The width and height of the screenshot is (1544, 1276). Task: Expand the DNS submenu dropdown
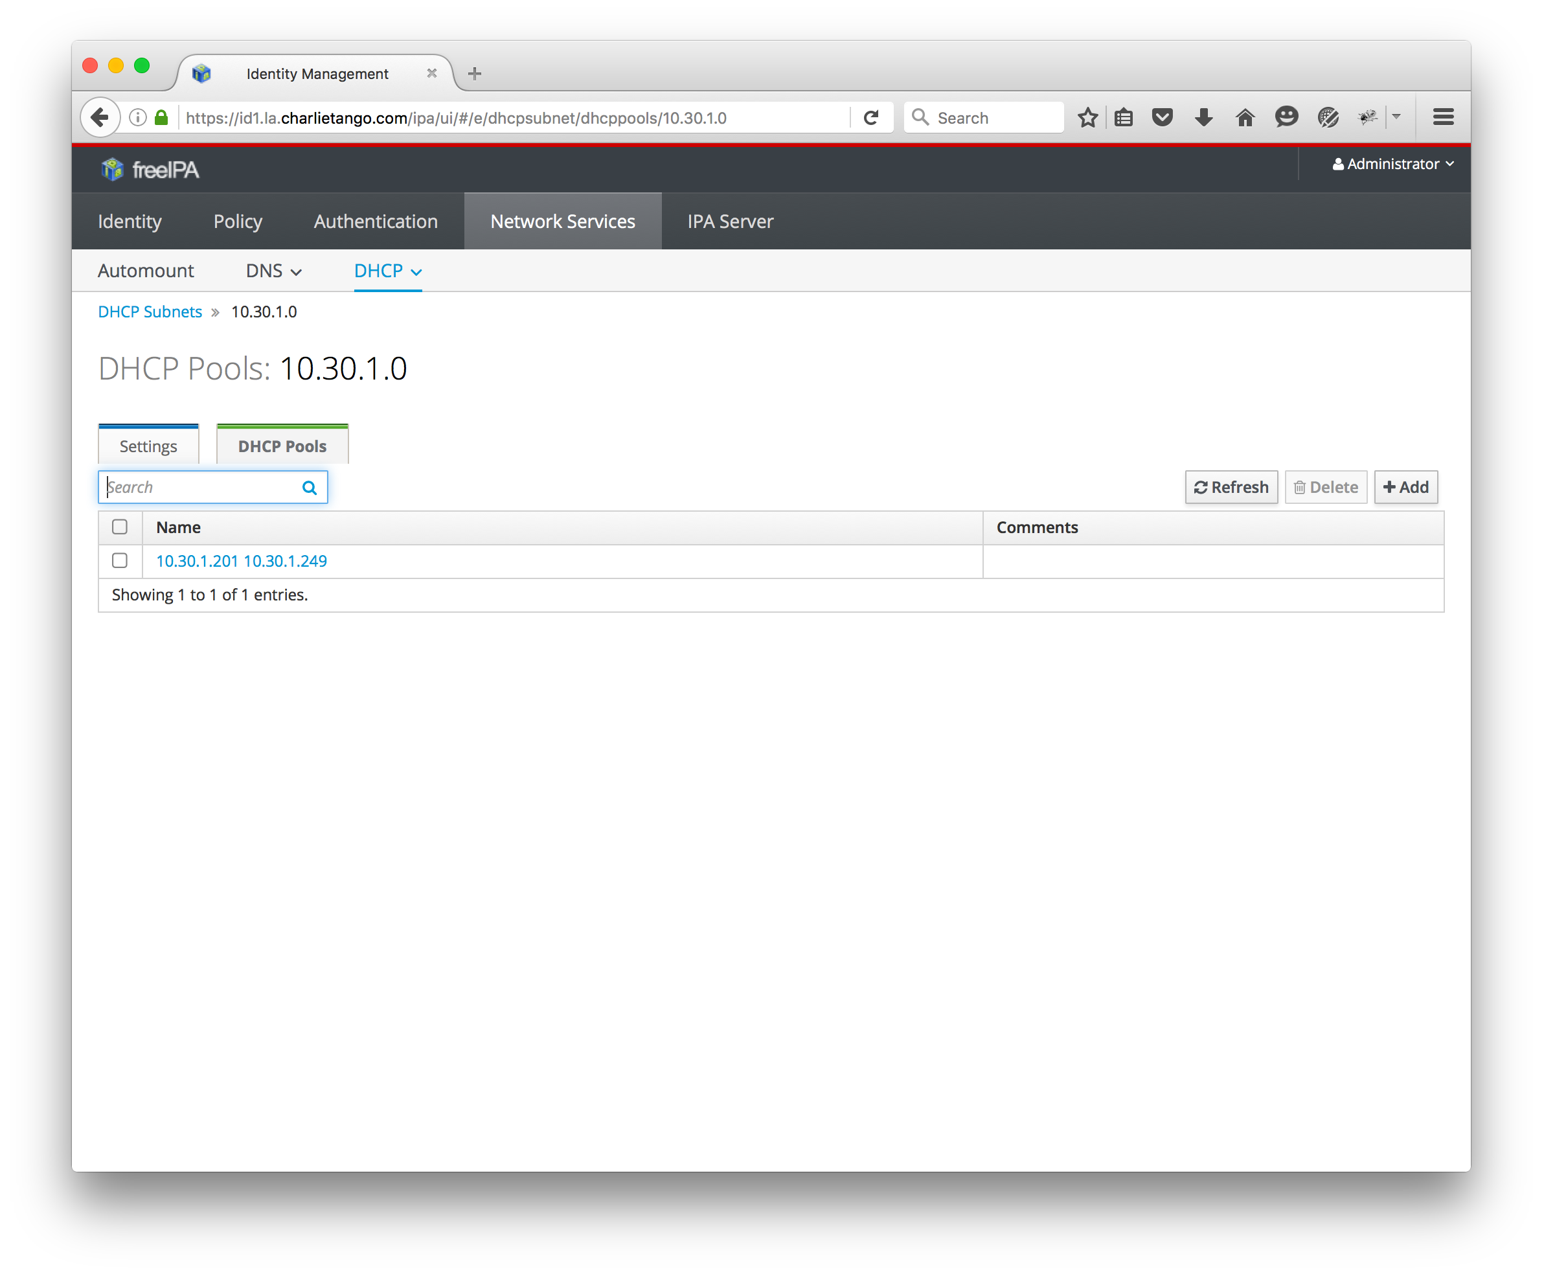click(x=273, y=271)
